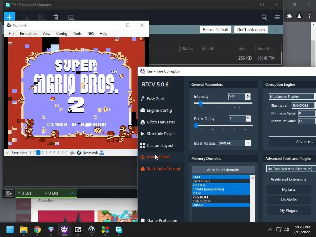Click the green checkmark status icon in BizHawk
The height and width of the screenshot is (237, 316).
click(x=7, y=153)
